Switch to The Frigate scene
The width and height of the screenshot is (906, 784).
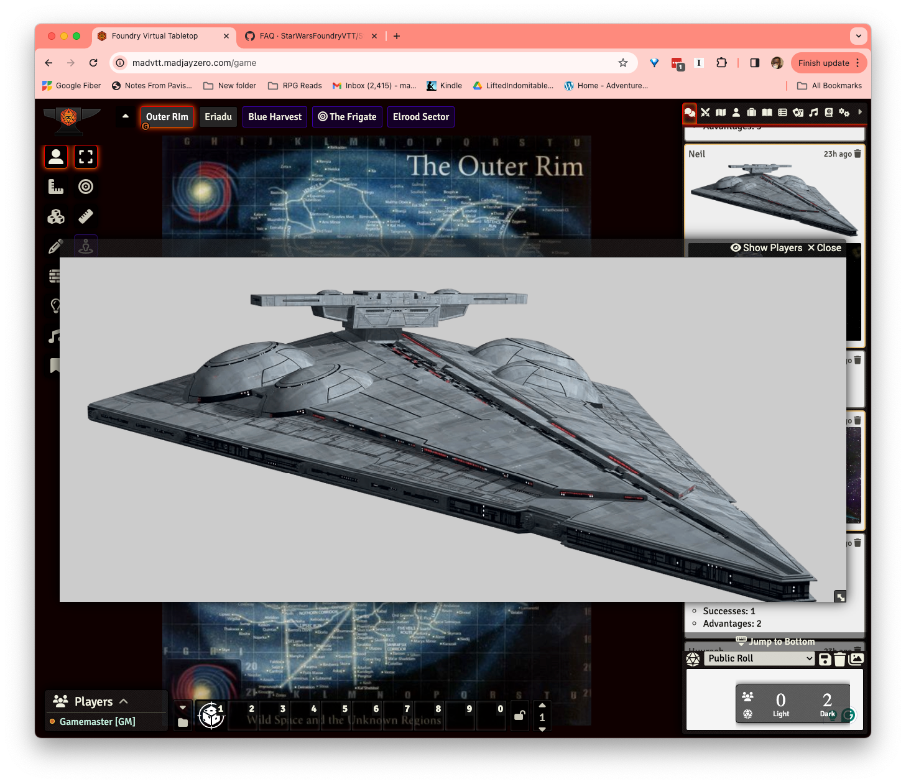click(x=347, y=117)
